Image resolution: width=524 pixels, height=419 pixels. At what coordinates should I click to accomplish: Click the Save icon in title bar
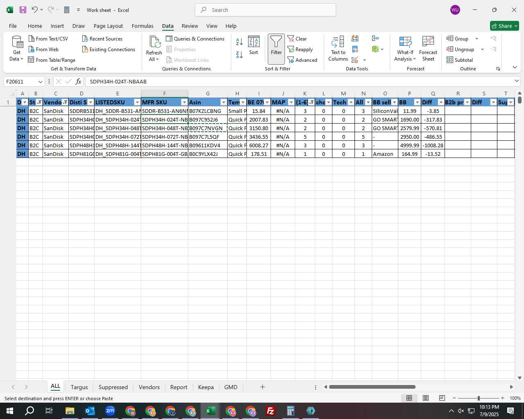tap(23, 10)
